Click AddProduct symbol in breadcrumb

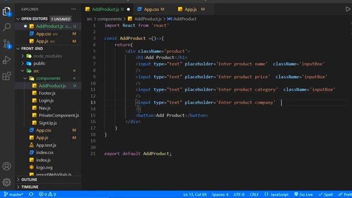click(185, 19)
